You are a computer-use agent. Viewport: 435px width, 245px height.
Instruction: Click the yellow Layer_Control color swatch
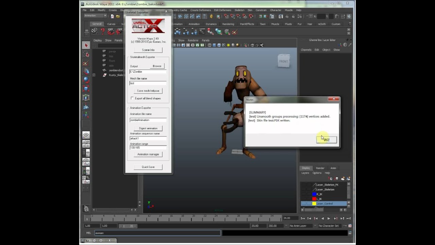314,203
